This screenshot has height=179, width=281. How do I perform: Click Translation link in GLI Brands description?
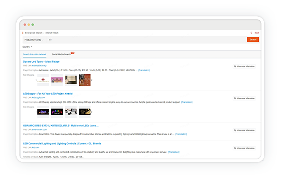tap(173, 152)
